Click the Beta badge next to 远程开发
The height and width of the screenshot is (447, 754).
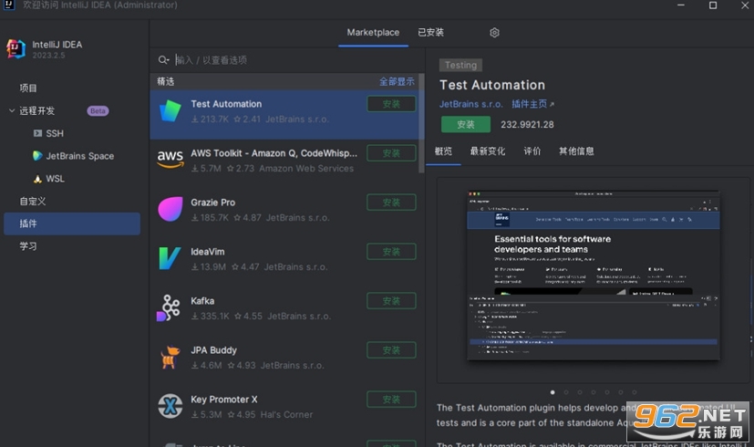pos(98,111)
